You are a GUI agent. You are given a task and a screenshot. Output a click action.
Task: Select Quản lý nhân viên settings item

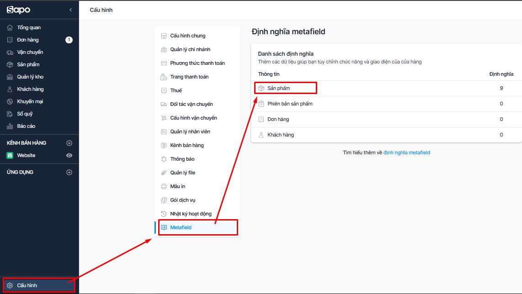[x=198, y=131]
